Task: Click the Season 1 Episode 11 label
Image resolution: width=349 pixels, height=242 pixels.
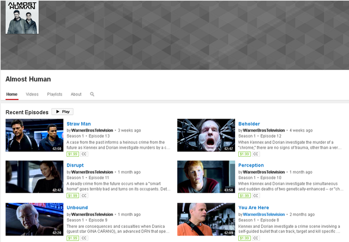Action: pos(88,178)
